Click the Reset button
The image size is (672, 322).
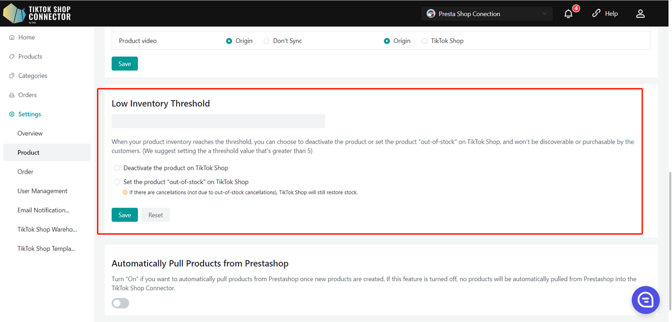pyautogui.click(x=155, y=215)
